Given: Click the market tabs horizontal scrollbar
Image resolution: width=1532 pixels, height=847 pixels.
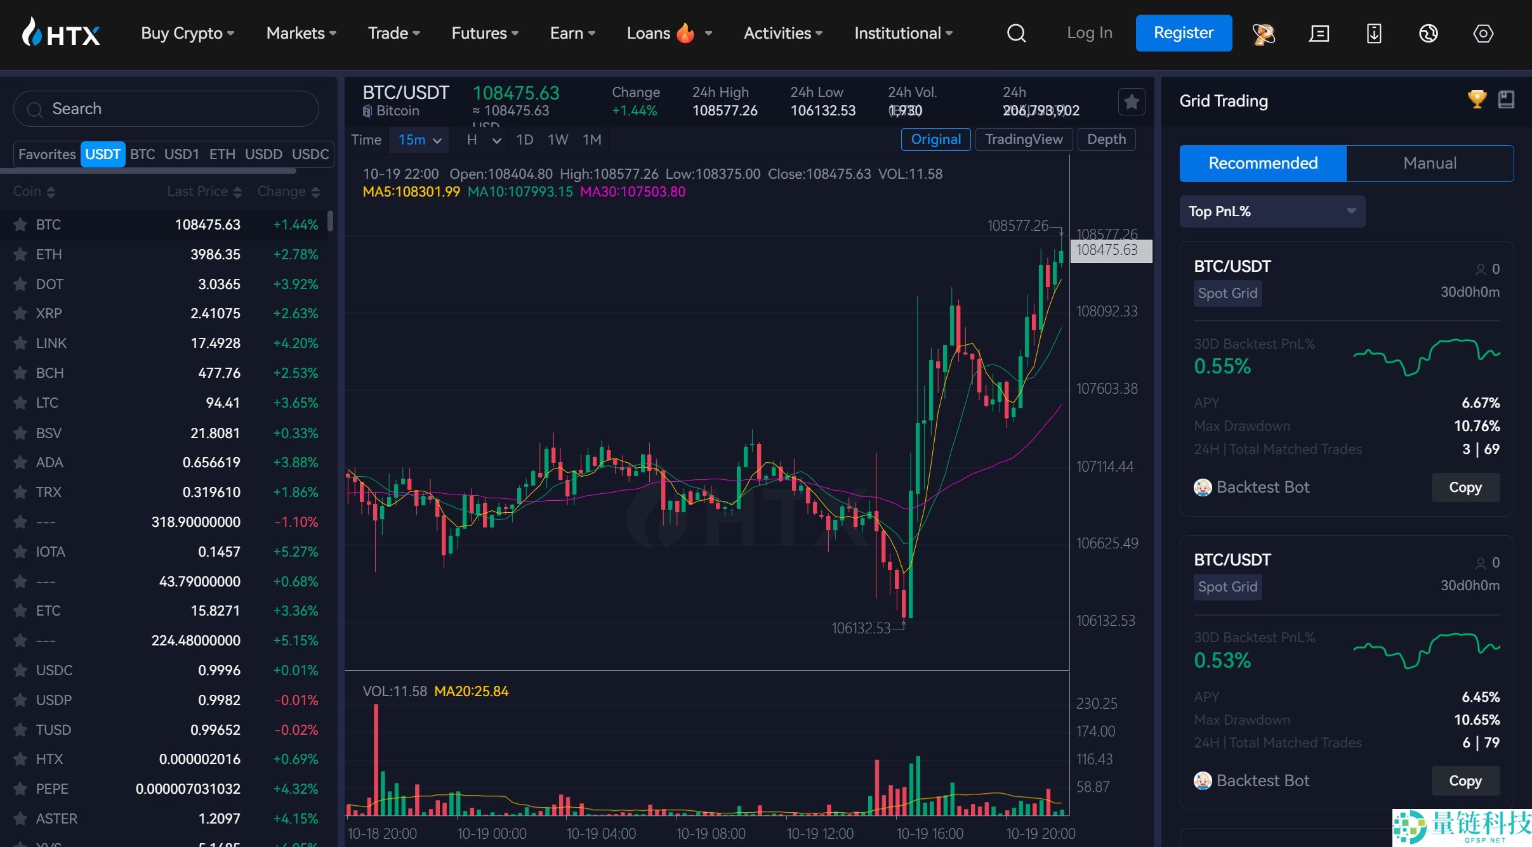Looking at the screenshot, I should (149, 171).
